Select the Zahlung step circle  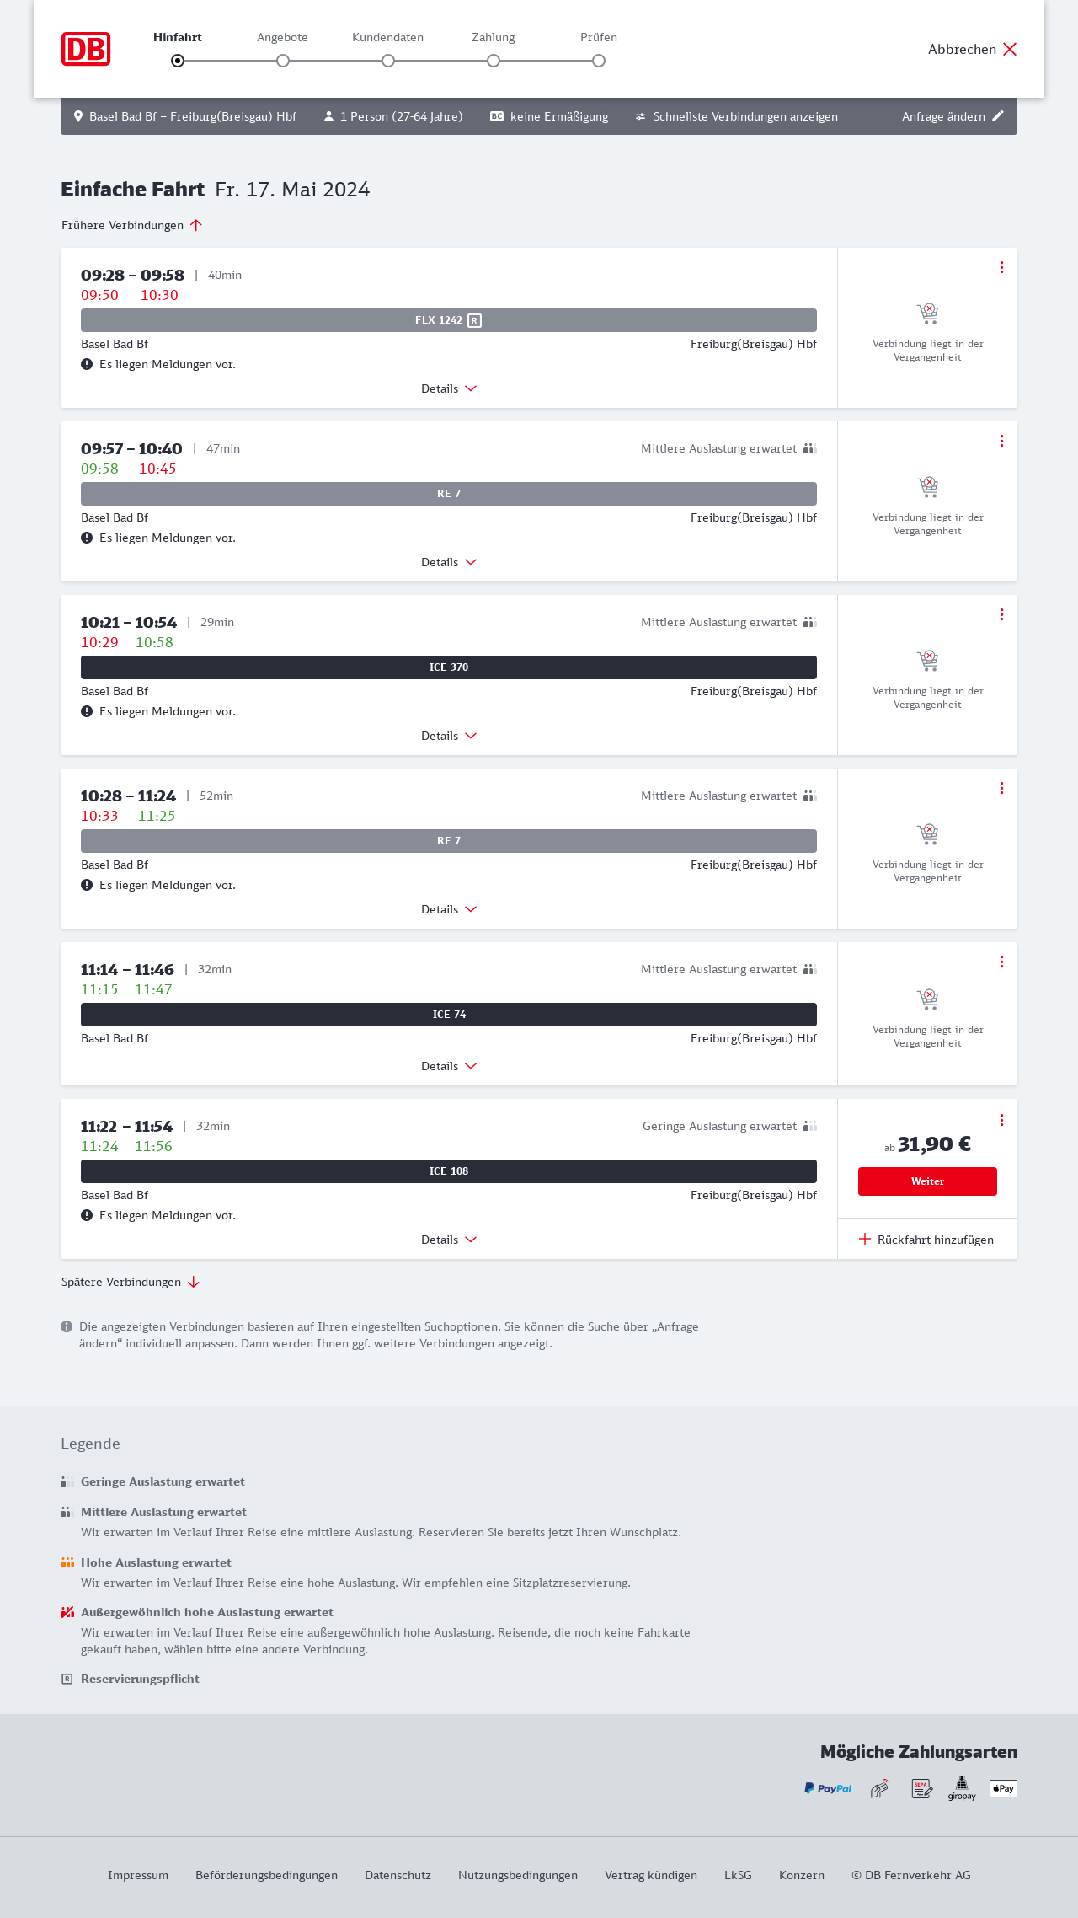494,61
